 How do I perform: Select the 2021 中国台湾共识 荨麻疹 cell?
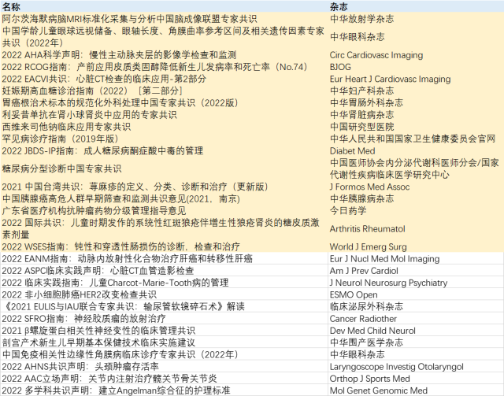(164, 187)
